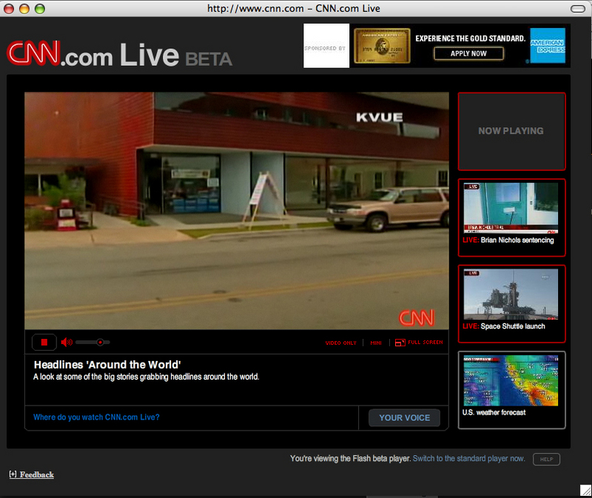This screenshot has width=592, height=498.
Task: Click the main video area
Action: coord(237,211)
